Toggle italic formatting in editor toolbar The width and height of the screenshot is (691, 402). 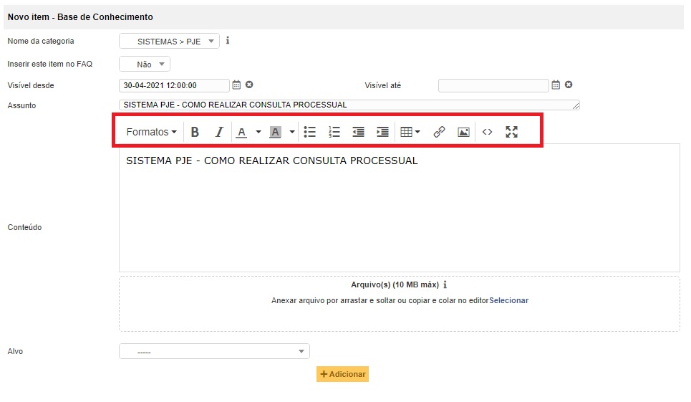pyautogui.click(x=219, y=132)
